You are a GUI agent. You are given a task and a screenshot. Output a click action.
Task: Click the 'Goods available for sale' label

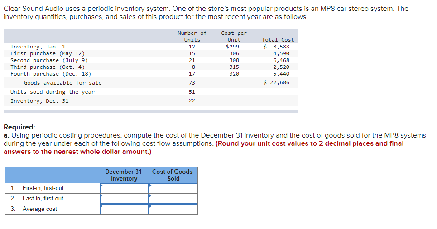coord(62,83)
